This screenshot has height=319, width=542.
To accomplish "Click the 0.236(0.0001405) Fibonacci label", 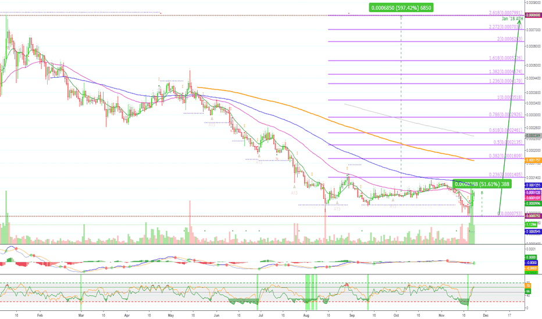I will 506,175.
